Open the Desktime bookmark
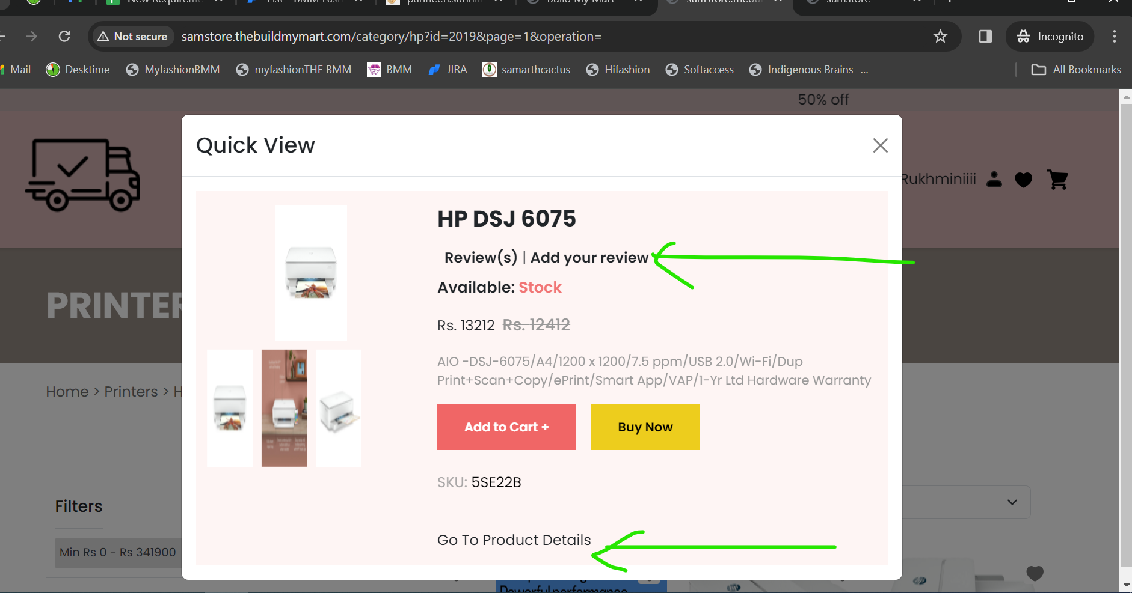Viewport: 1132px width, 593px height. (78, 70)
